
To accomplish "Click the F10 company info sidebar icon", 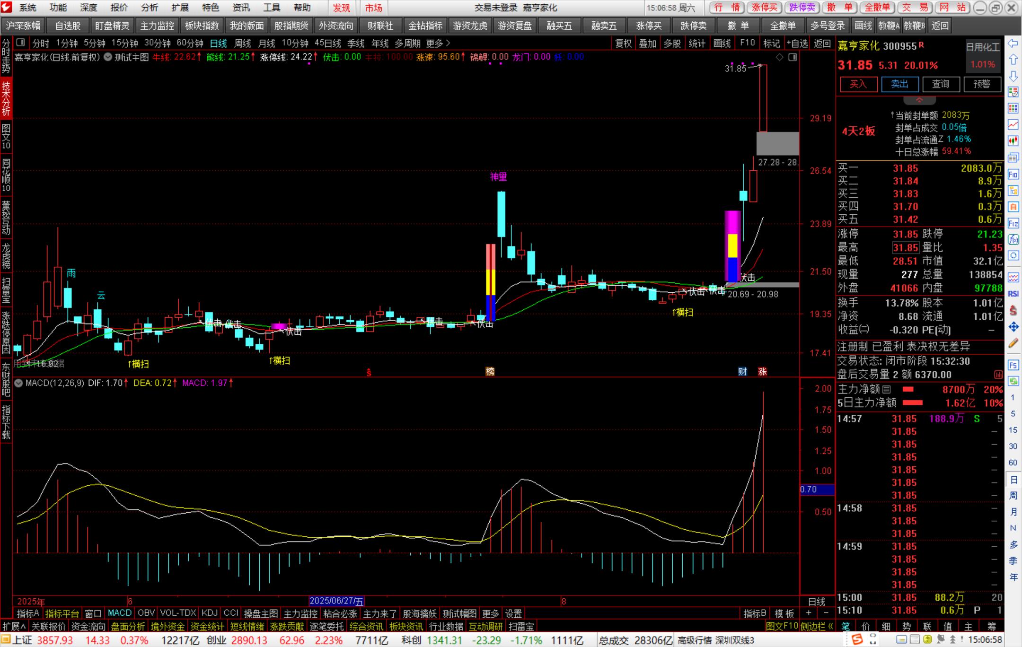I will [x=1013, y=175].
